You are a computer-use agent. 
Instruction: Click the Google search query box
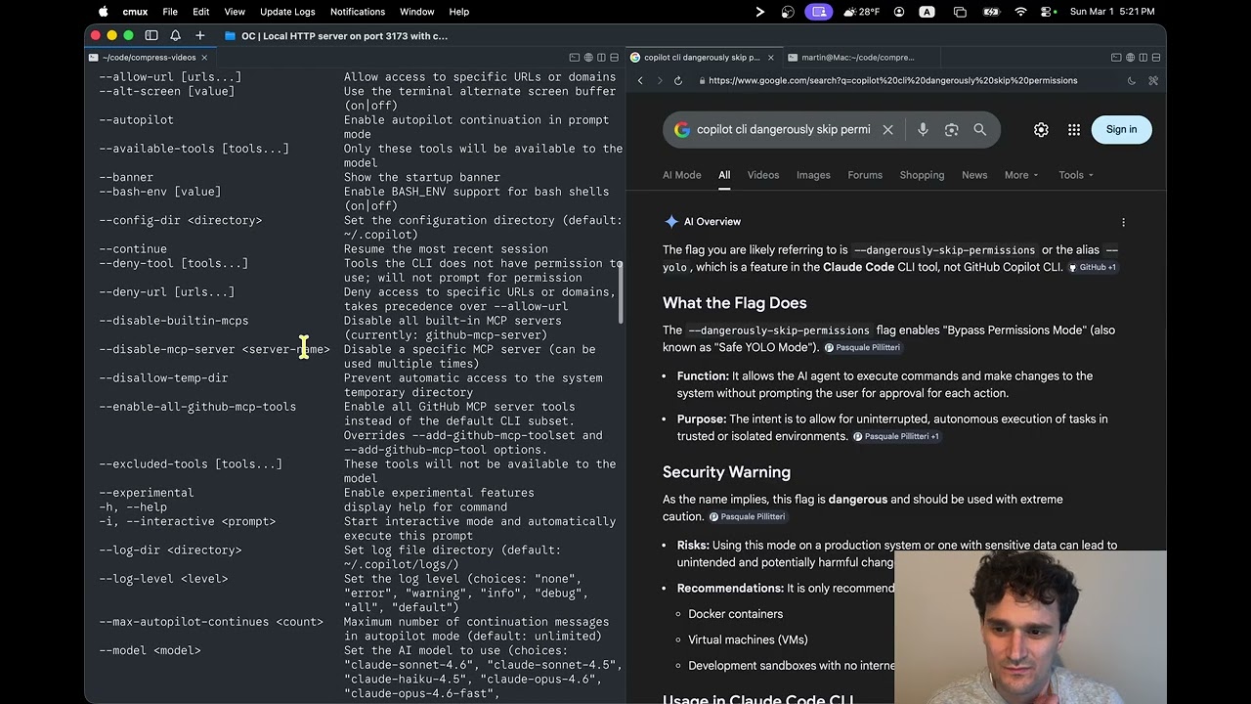pyautogui.click(x=783, y=129)
